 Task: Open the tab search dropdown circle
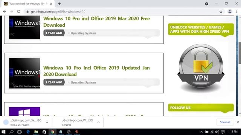click(x=207, y=4)
